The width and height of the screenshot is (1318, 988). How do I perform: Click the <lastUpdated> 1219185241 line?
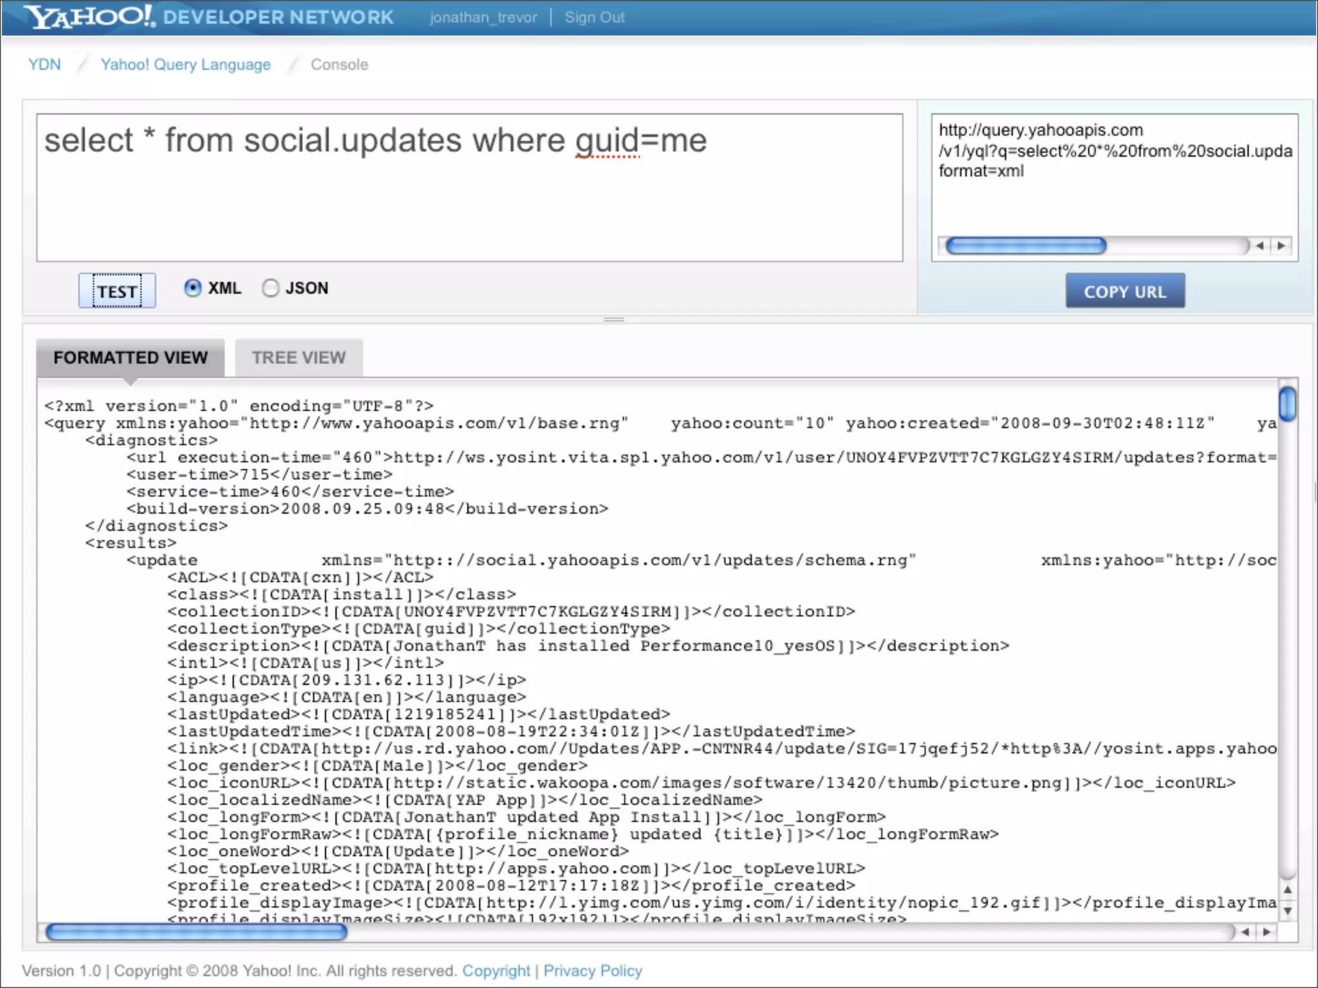pos(419,714)
